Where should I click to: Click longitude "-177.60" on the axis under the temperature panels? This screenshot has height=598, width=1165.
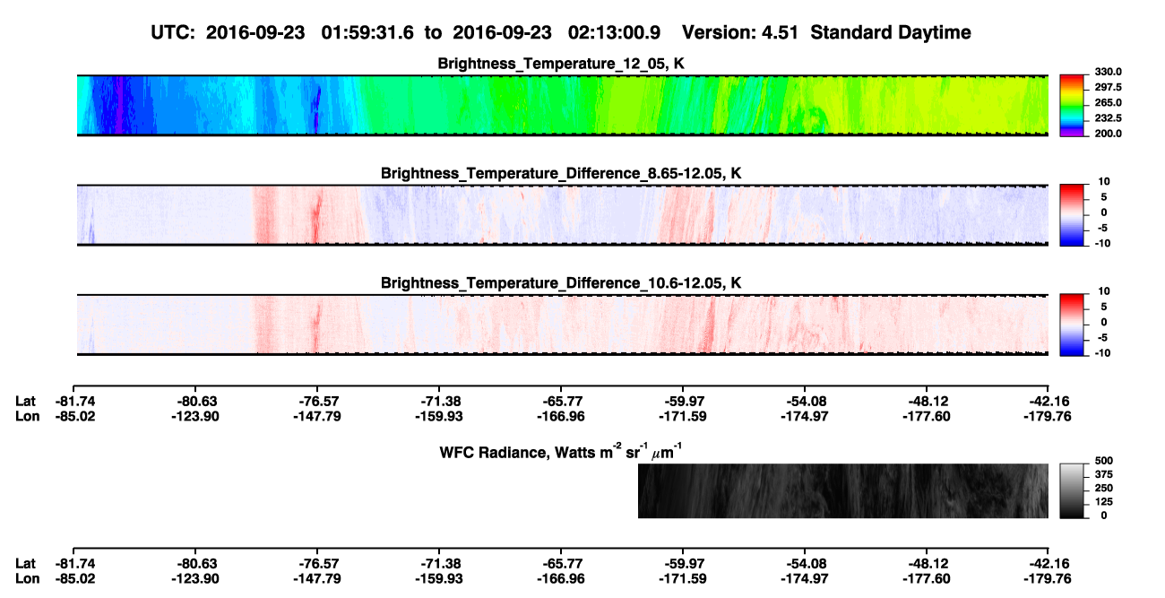tap(926, 416)
